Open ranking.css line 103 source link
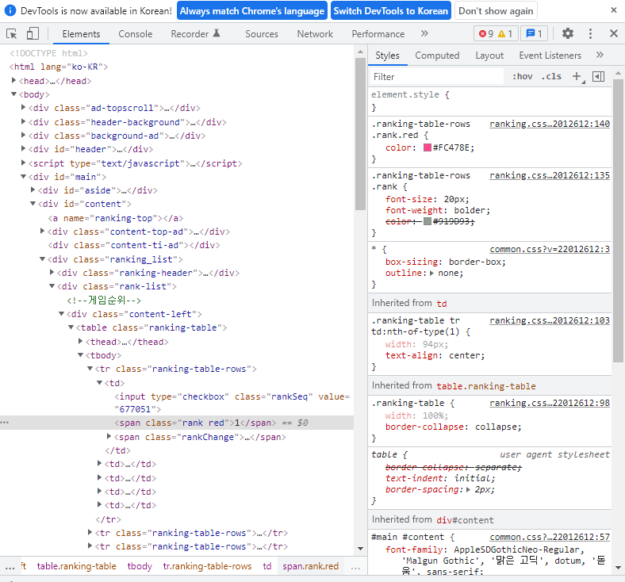 pos(550,320)
